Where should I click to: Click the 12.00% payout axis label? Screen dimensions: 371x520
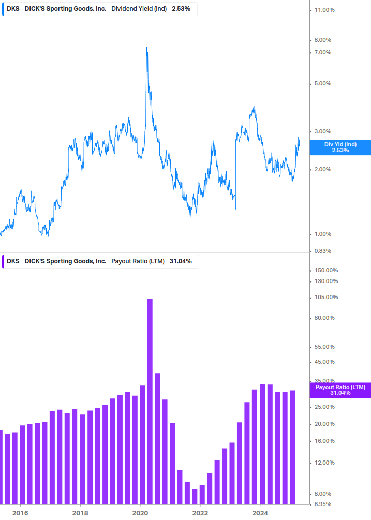pos(324,463)
